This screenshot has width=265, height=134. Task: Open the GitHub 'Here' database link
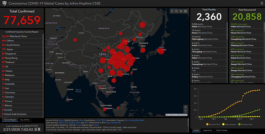coord(79,125)
